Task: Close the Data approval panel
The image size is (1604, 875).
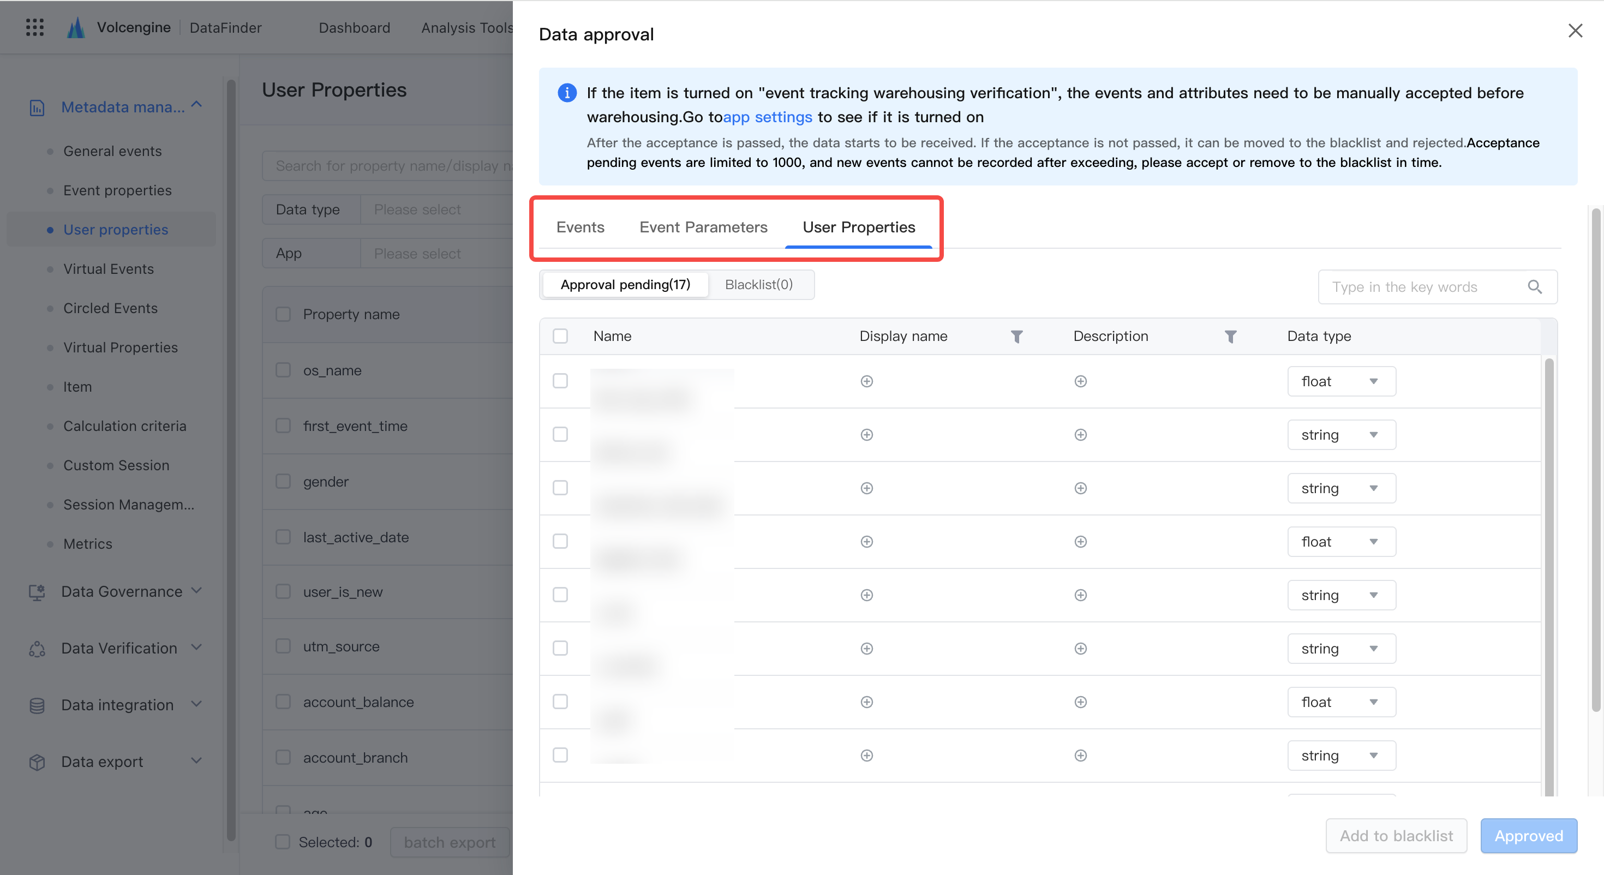Action: click(x=1576, y=31)
